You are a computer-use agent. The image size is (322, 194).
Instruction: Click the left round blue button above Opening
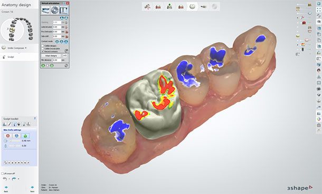[62, 18]
